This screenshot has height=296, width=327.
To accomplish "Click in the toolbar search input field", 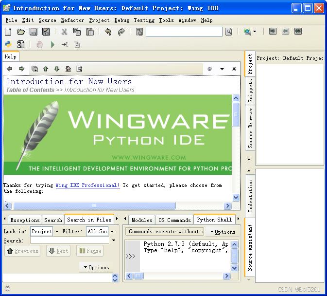I will tap(184, 32).
